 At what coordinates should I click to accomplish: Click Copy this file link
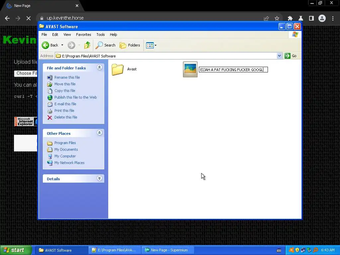[x=65, y=91]
